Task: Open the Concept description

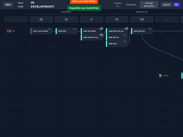Action: (x=149, y=4)
